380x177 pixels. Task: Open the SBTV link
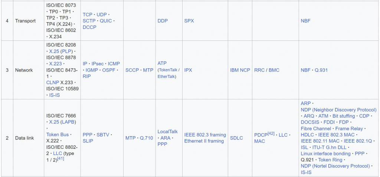coord(103,135)
